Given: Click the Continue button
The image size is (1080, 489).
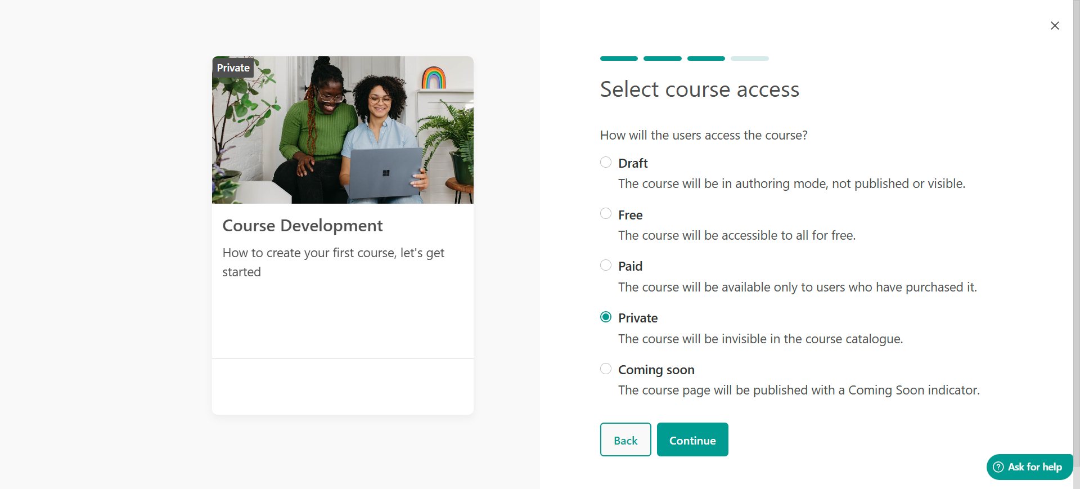Looking at the screenshot, I should (x=692, y=440).
